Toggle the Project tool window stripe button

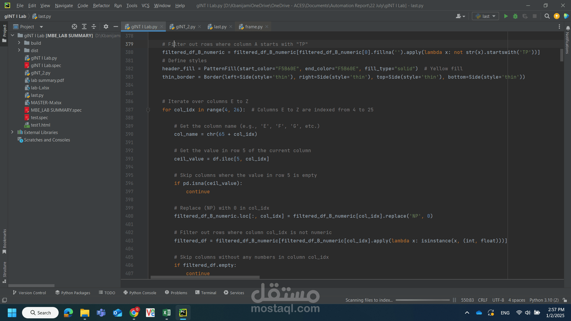[4, 33]
